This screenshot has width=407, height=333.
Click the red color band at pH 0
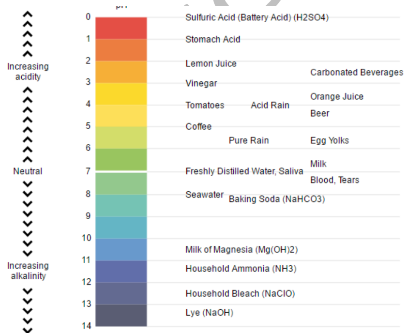click(x=121, y=28)
